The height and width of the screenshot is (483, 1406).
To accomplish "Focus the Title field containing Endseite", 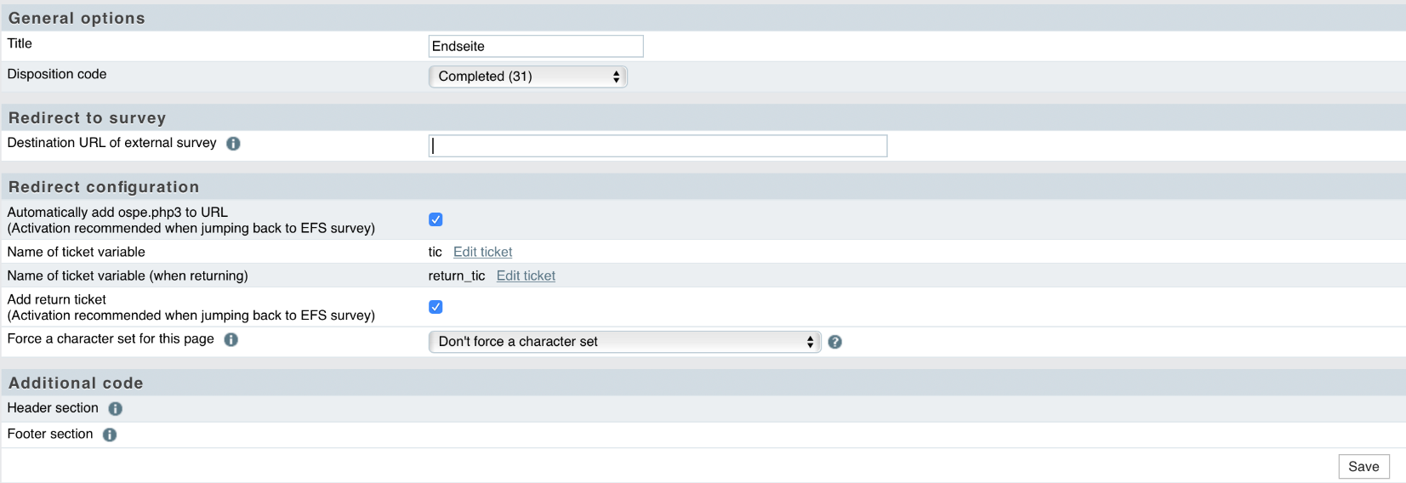I will click(536, 46).
